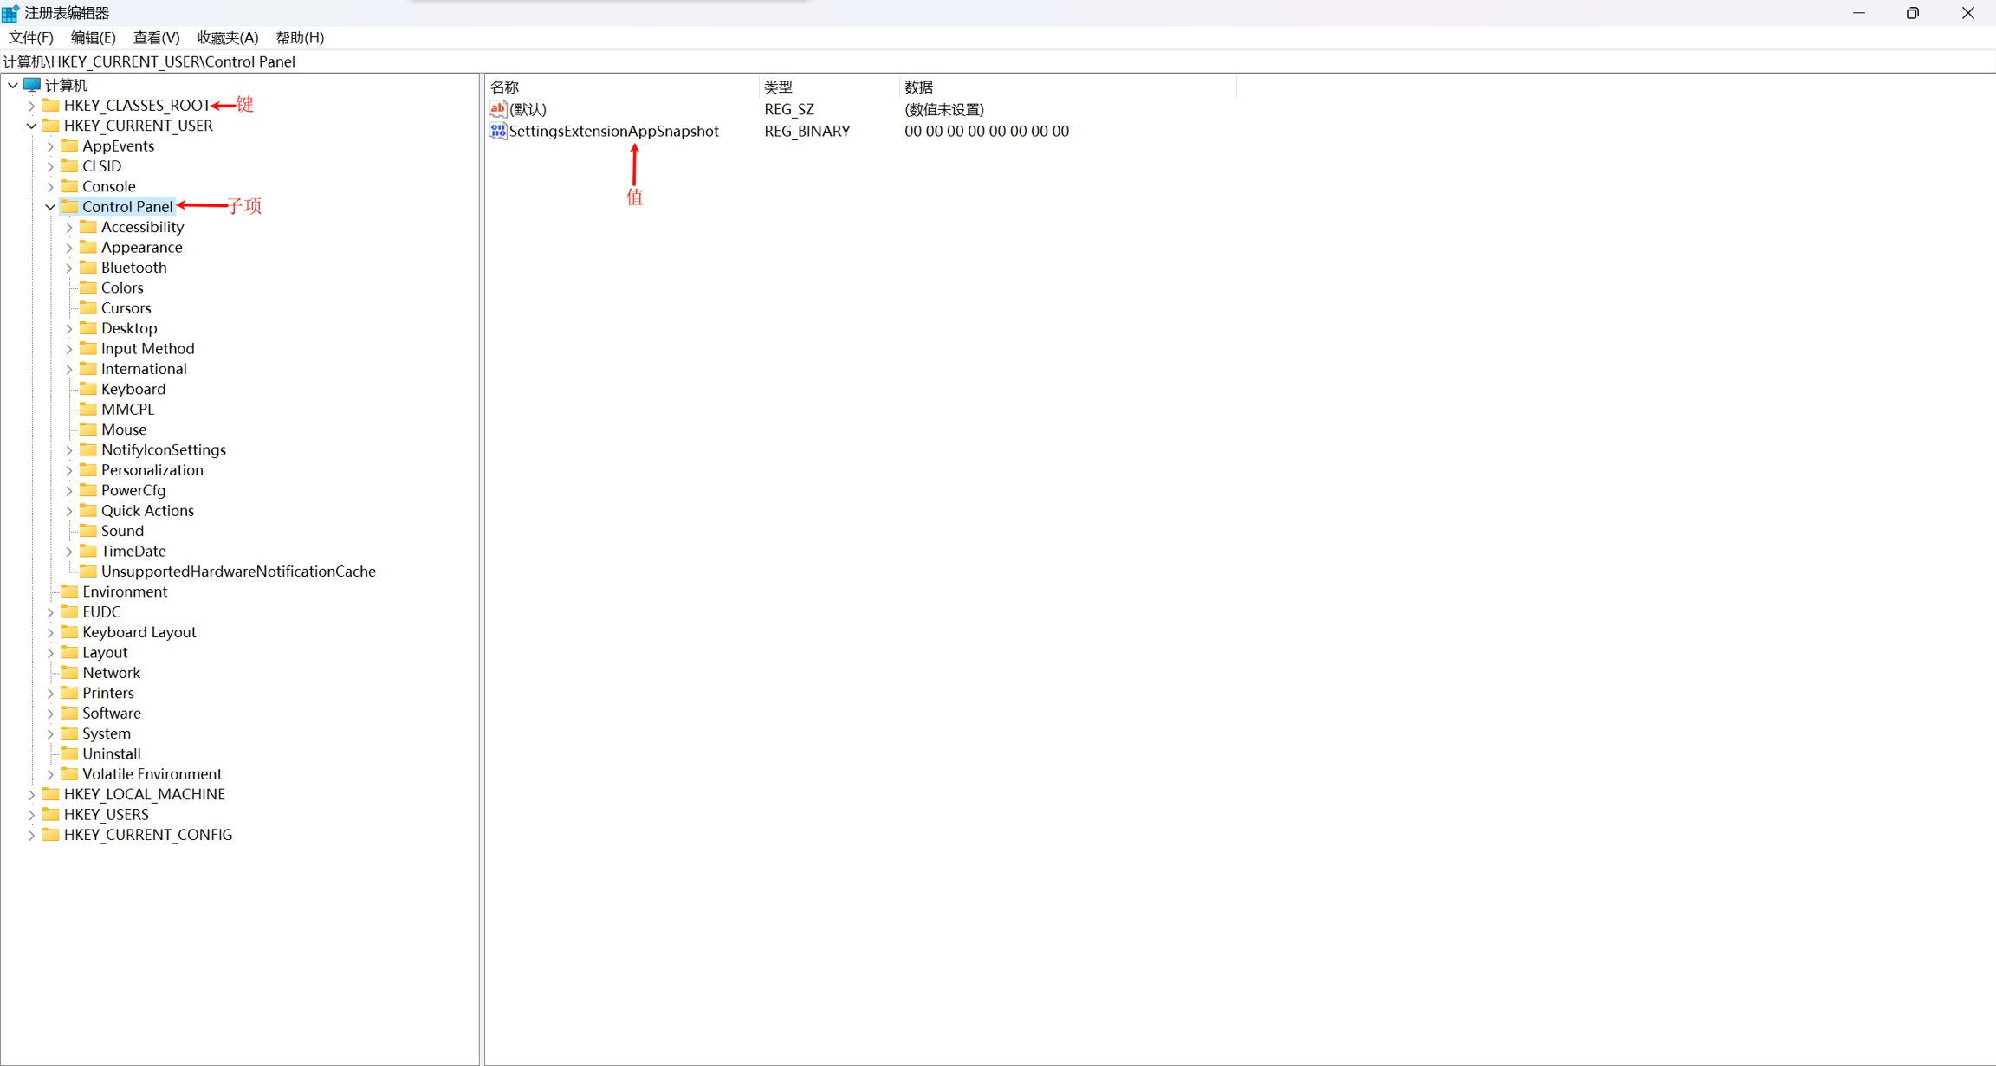
Task: Expand the Software key
Action: [50, 714]
